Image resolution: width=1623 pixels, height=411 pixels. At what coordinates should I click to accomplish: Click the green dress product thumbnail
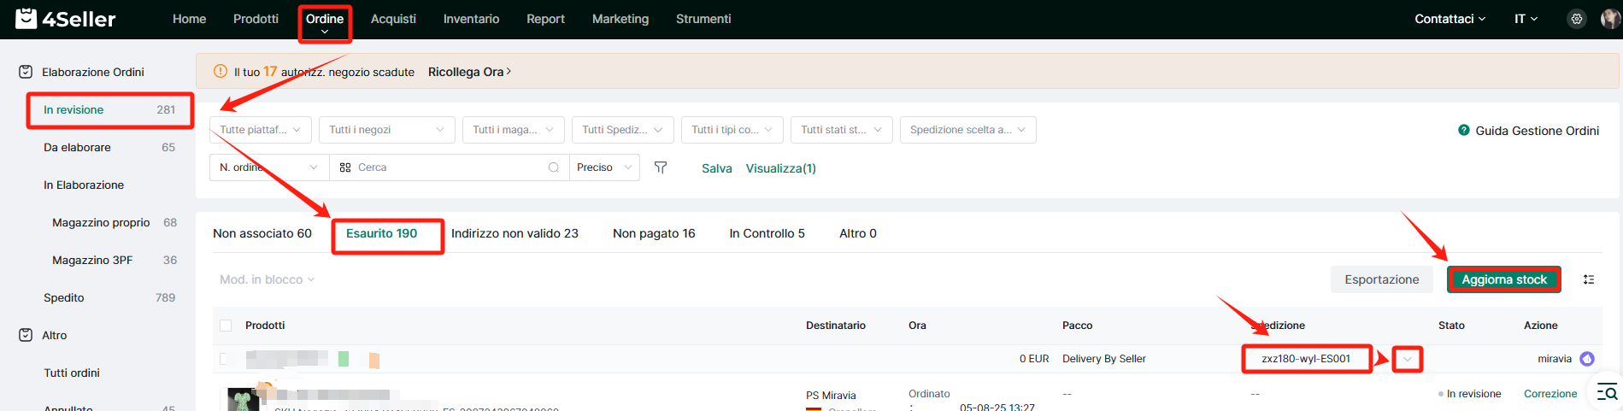(244, 399)
